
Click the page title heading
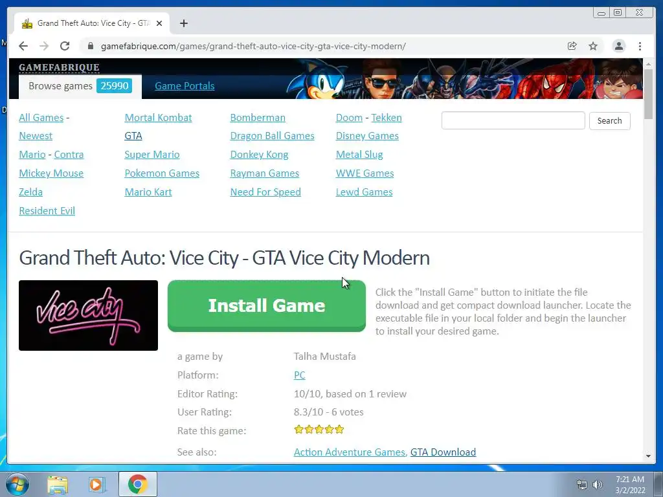224,258
